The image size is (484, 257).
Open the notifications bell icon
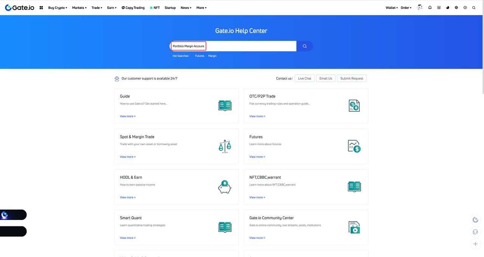430,8
